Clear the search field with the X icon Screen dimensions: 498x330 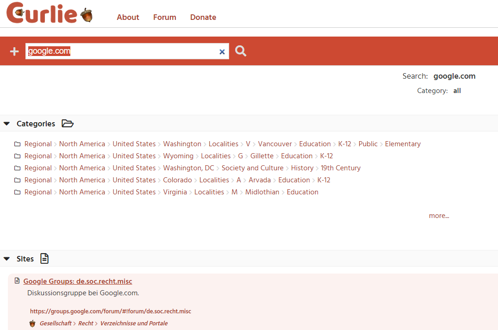click(222, 52)
